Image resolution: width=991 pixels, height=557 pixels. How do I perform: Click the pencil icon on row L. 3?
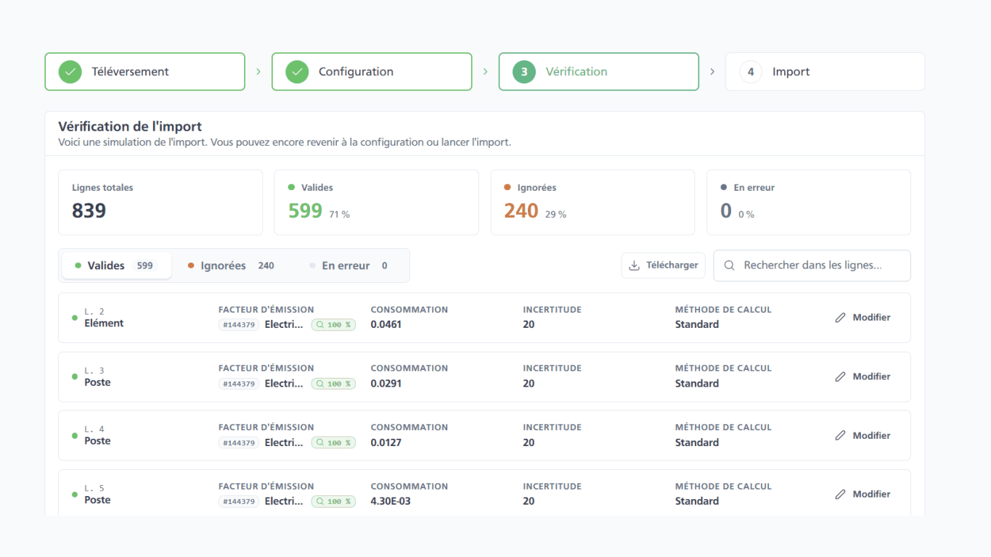tap(841, 376)
